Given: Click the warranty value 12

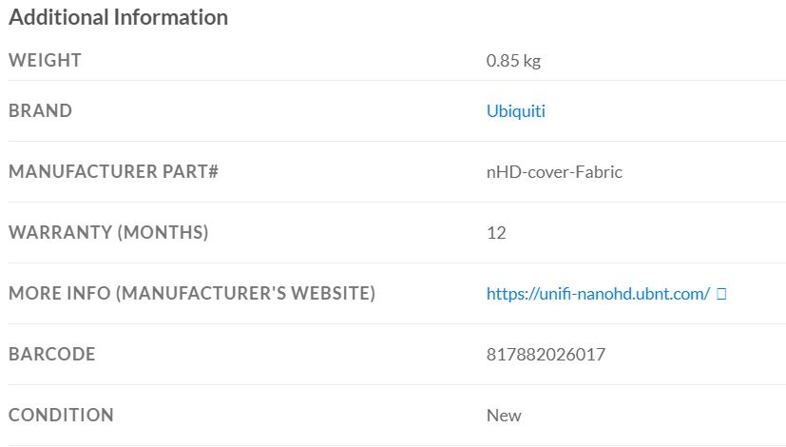Looking at the screenshot, I should pyautogui.click(x=496, y=233).
